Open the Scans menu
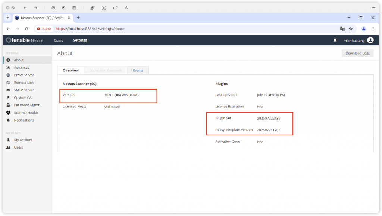Image resolution: width=382 pixels, height=216 pixels. (x=58, y=40)
